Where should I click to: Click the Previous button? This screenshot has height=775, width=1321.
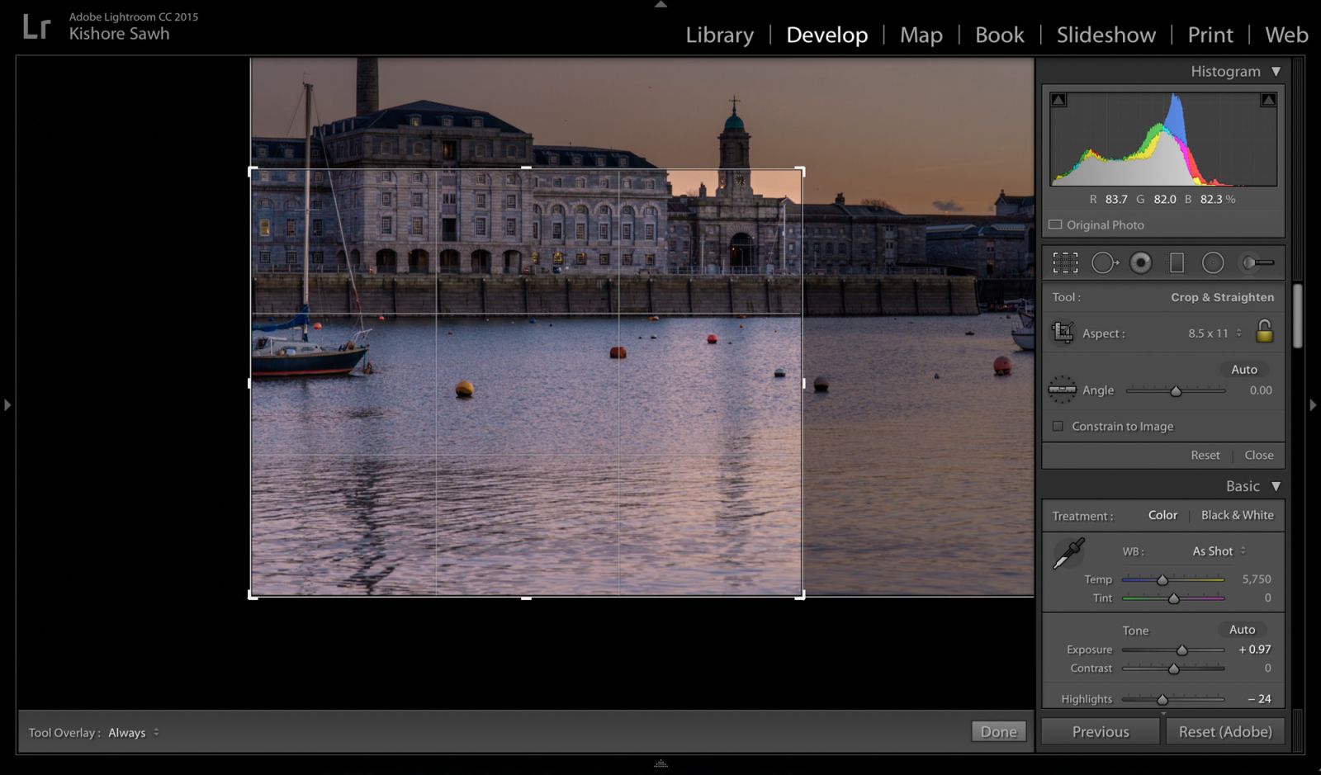(1100, 731)
